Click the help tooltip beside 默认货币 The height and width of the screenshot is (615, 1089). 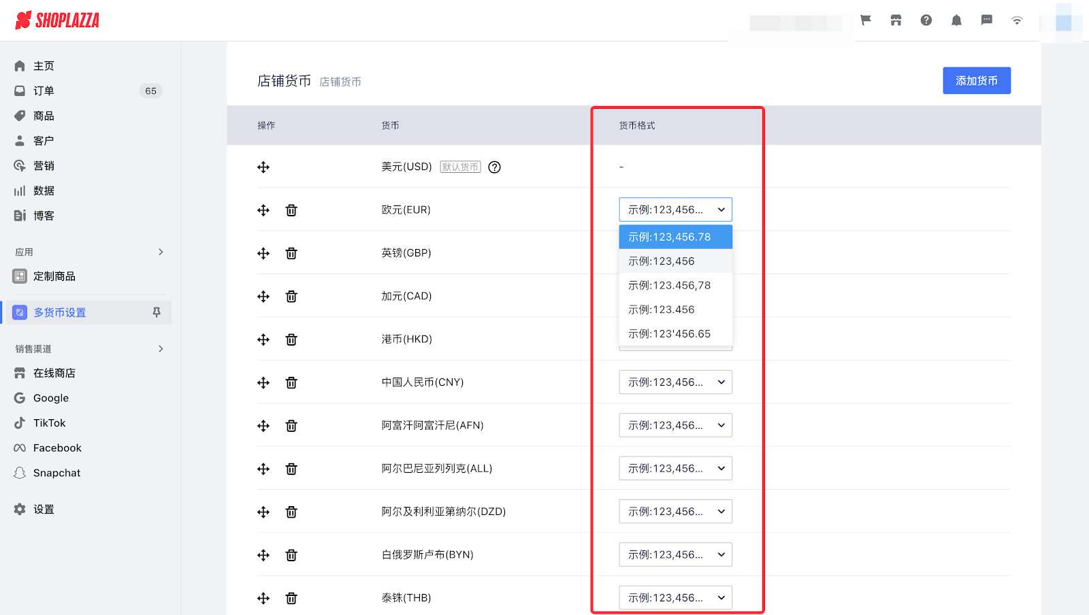494,167
